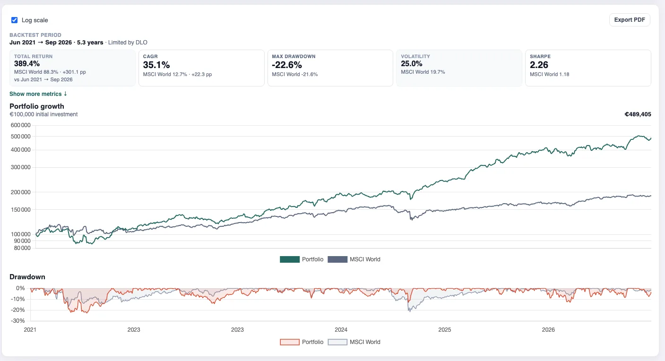This screenshot has height=361, width=665.
Task: Toggle MSCI World series in drawdown legend
Action: [x=354, y=342]
